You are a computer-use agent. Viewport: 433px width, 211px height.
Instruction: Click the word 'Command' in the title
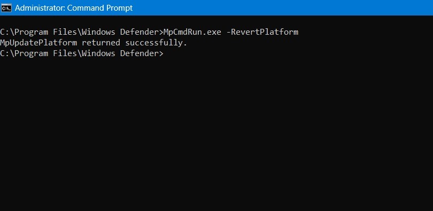pyautogui.click(x=87, y=8)
